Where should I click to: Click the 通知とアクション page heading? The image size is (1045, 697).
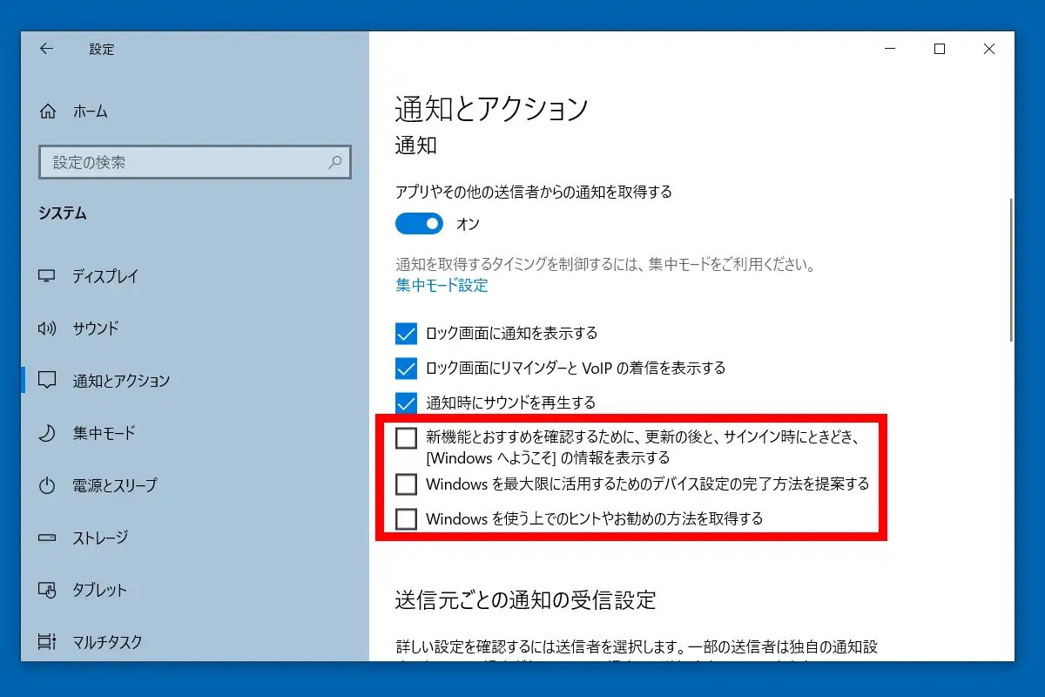point(492,109)
